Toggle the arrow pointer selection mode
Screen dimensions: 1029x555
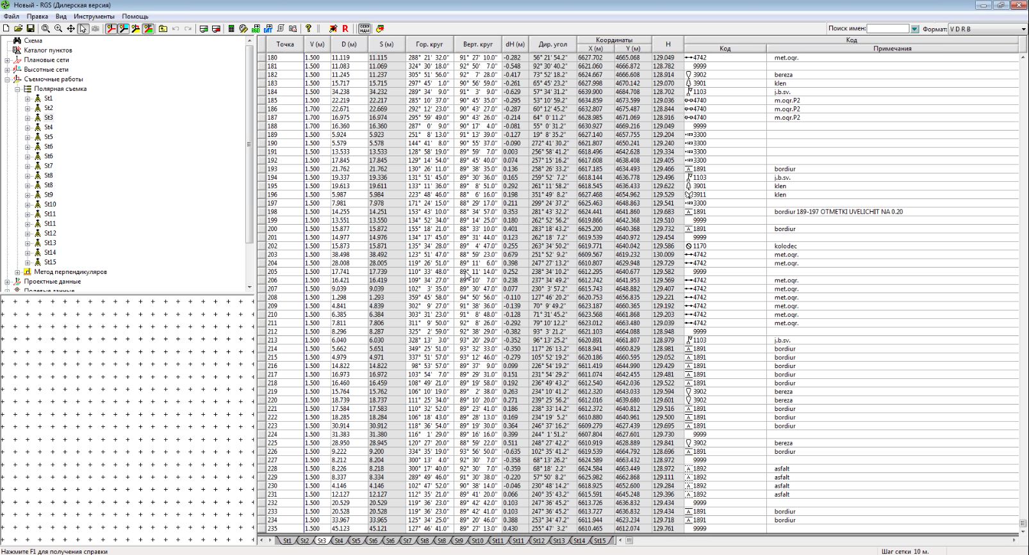[83, 29]
